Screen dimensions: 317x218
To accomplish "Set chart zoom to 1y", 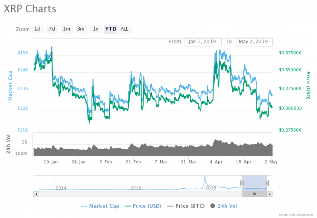I will click(x=96, y=29).
